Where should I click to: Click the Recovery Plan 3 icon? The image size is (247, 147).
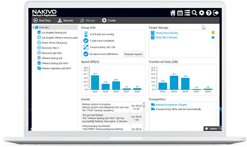pyautogui.click(x=39, y=48)
